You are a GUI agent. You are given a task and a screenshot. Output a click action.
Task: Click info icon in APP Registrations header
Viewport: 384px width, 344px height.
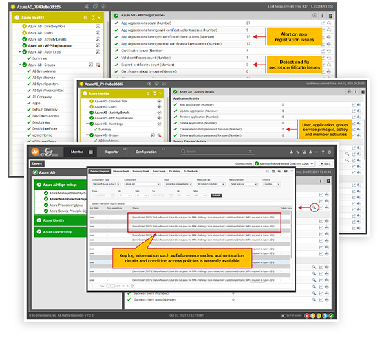pyautogui.click(x=322, y=16)
